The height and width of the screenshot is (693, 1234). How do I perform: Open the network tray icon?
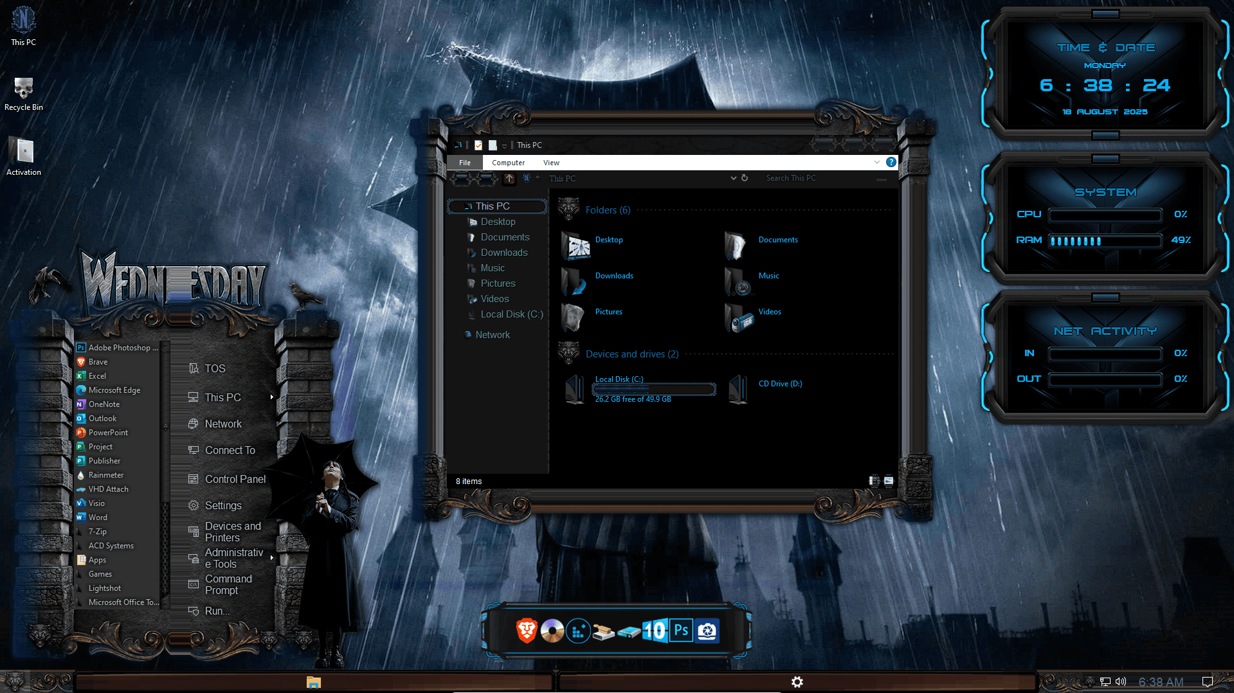click(x=1105, y=681)
